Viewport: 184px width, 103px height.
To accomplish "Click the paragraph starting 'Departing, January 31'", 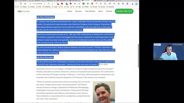I will coord(75,73).
